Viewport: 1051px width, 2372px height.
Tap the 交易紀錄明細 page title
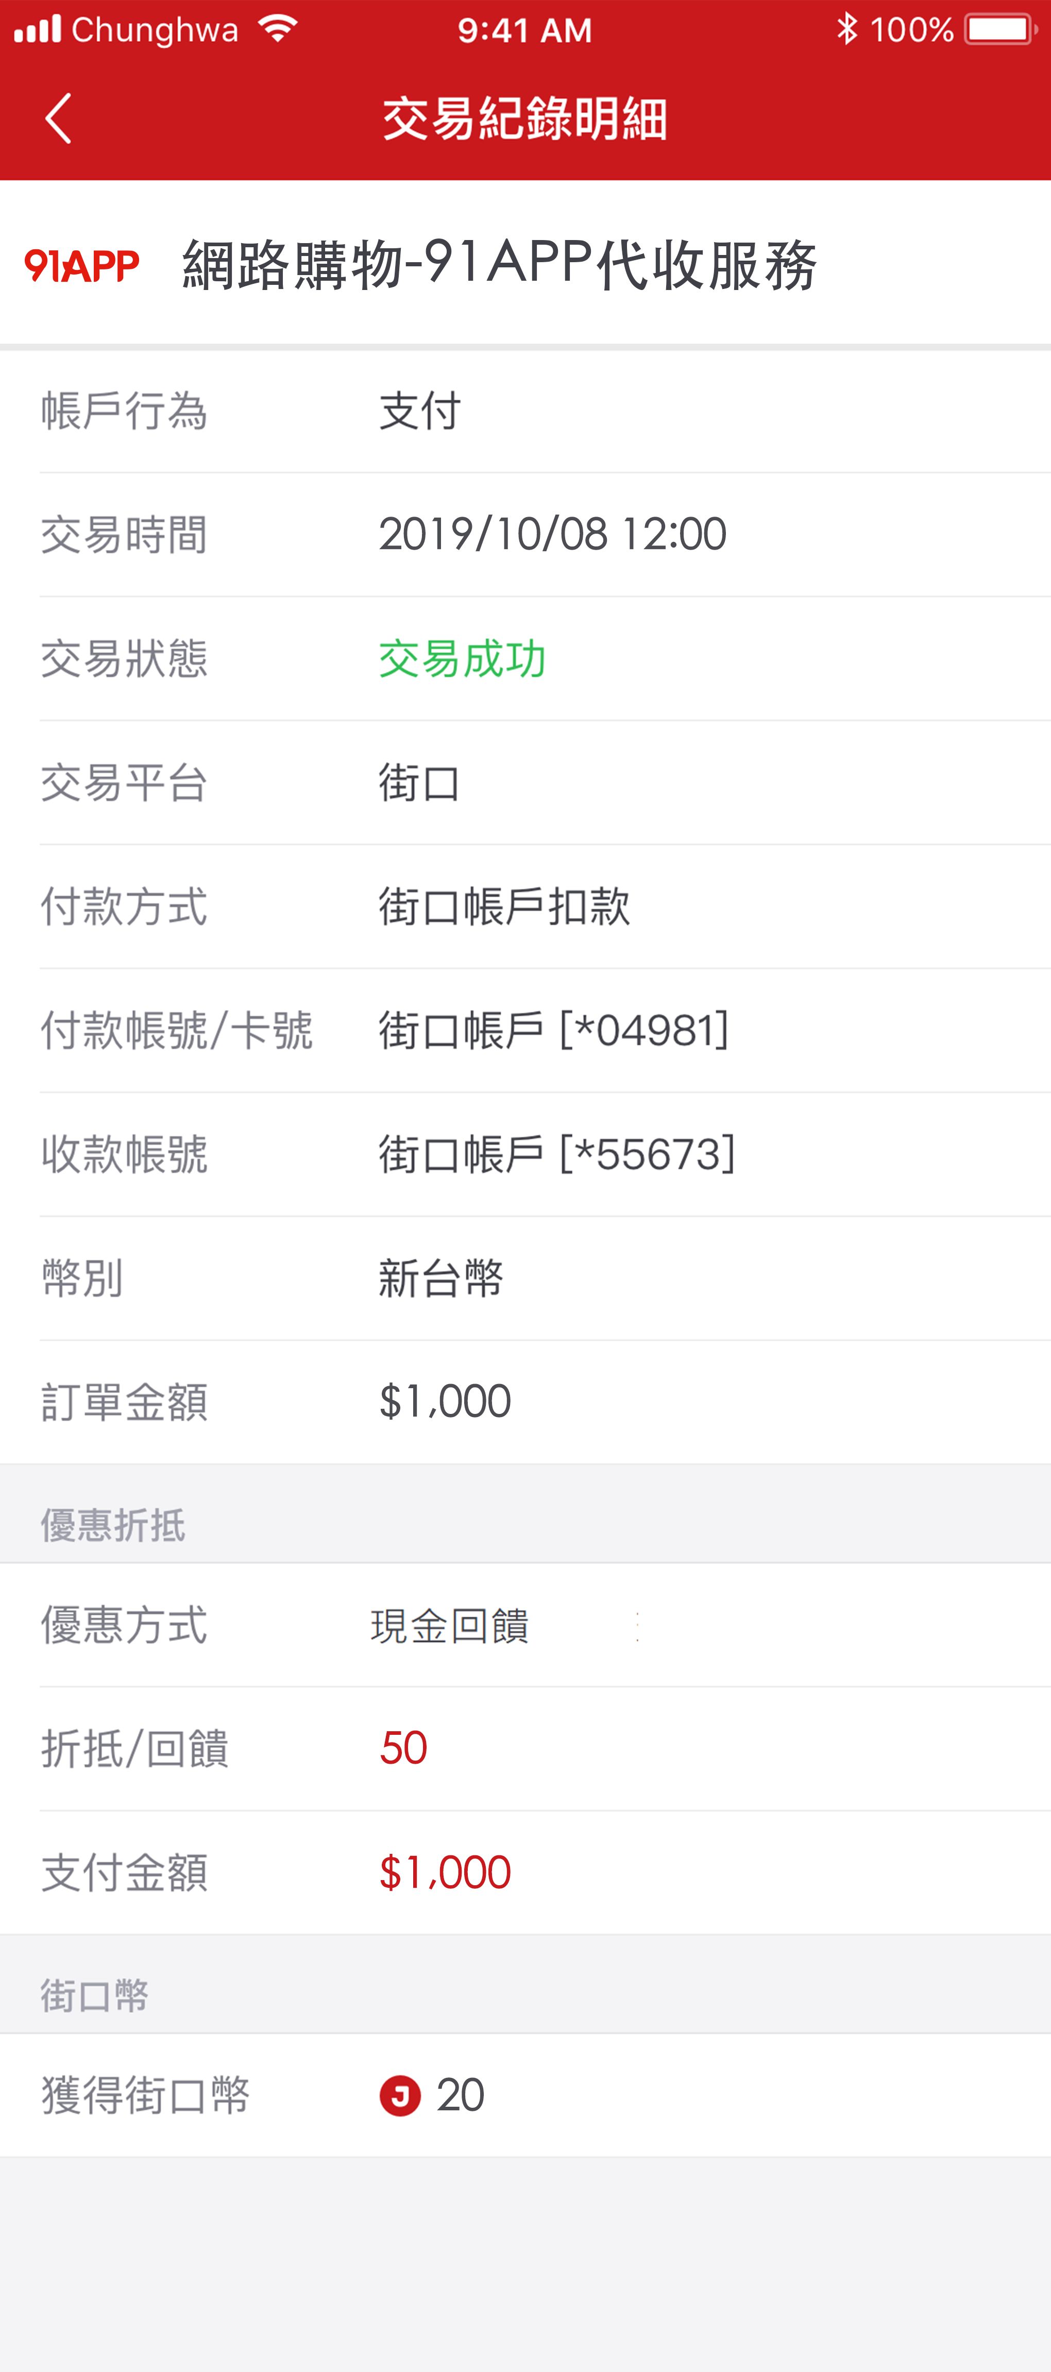tap(525, 119)
